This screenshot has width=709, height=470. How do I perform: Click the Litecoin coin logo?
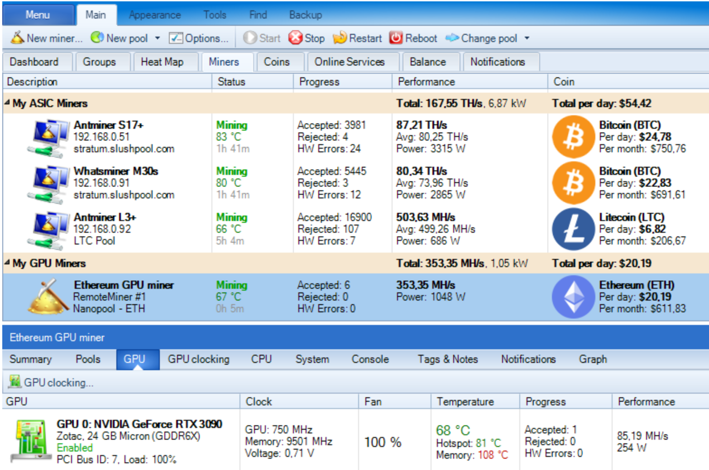pos(573,229)
